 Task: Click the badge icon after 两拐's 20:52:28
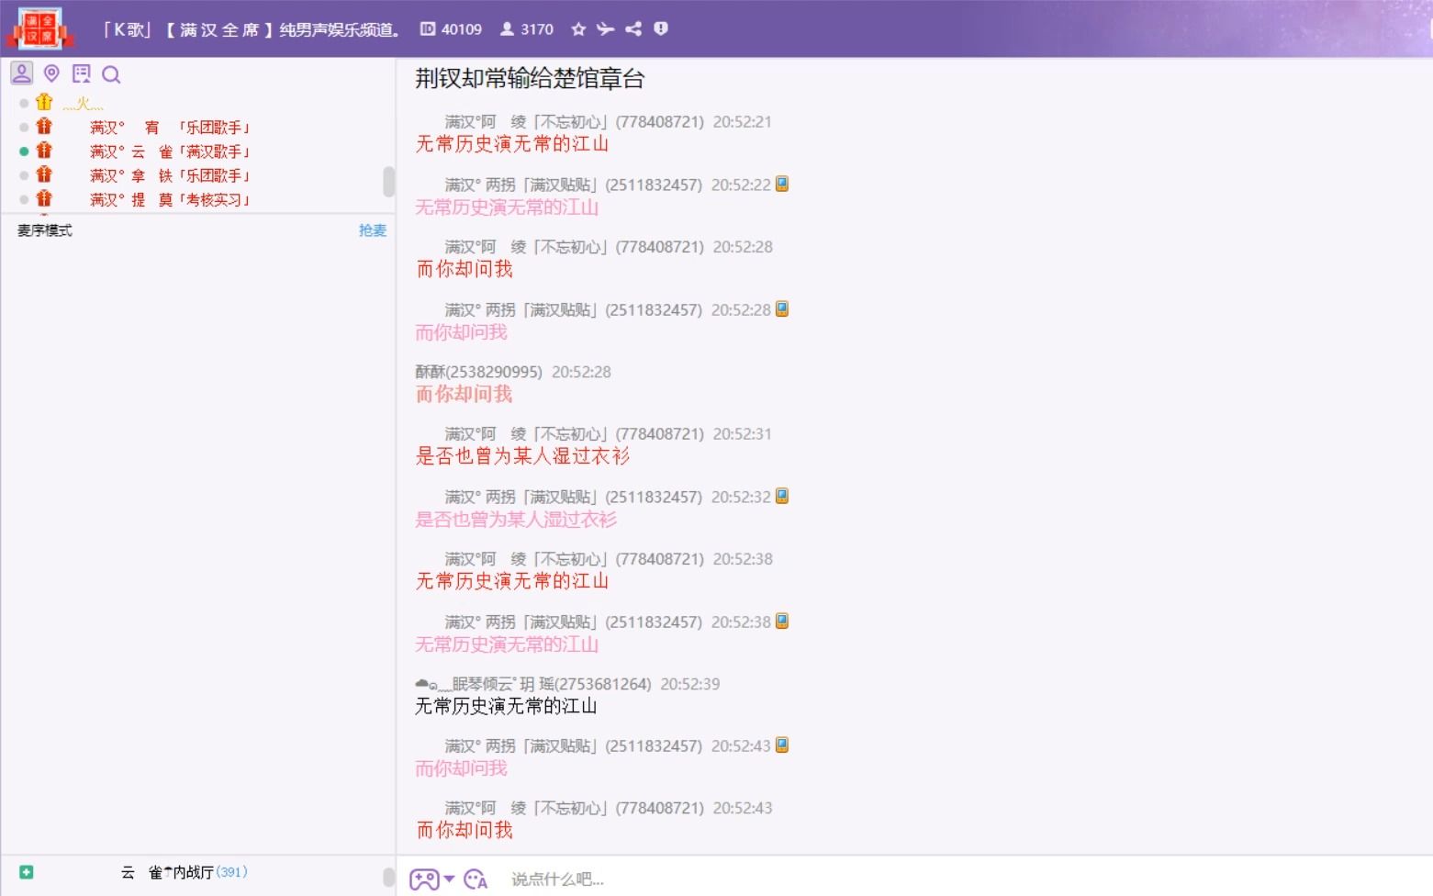pyautogui.click(x=782, y=308)
